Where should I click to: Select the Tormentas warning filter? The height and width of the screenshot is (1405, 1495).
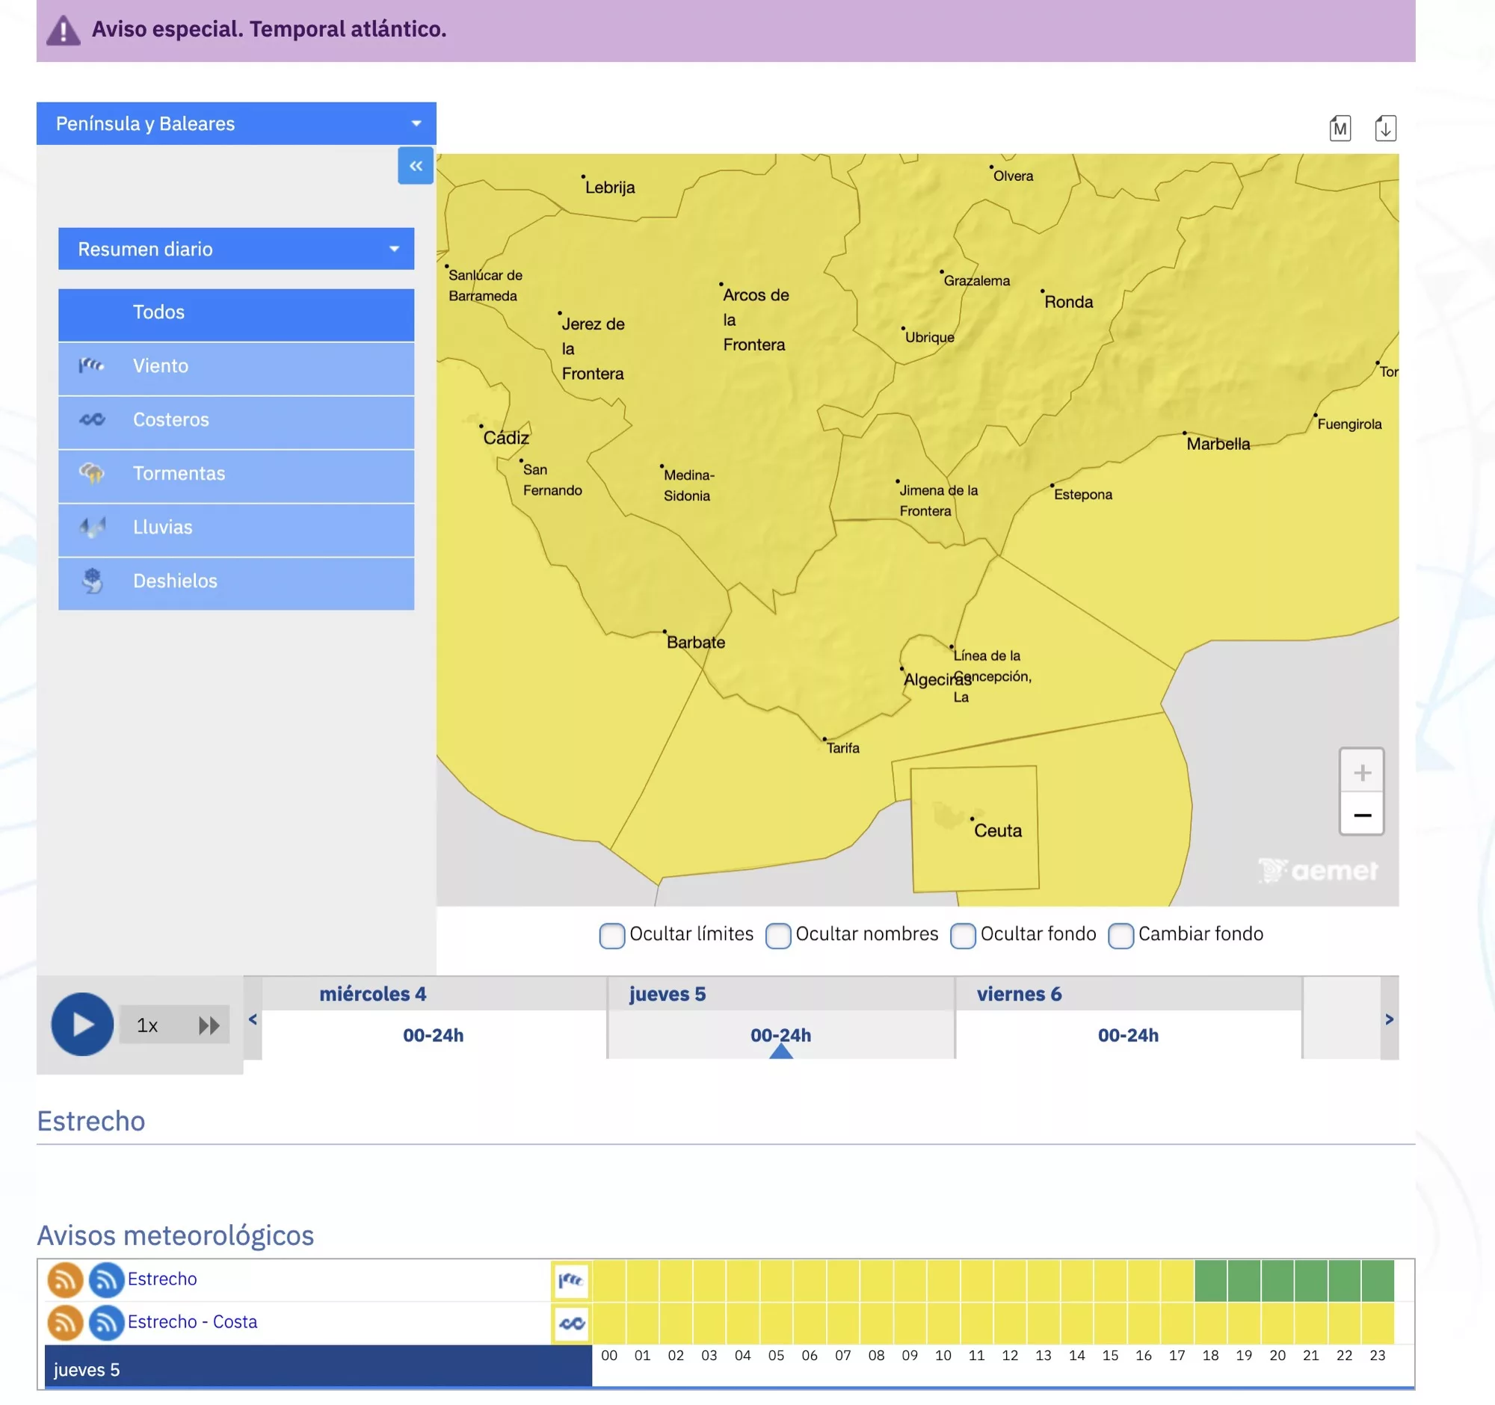coord(236,474)
